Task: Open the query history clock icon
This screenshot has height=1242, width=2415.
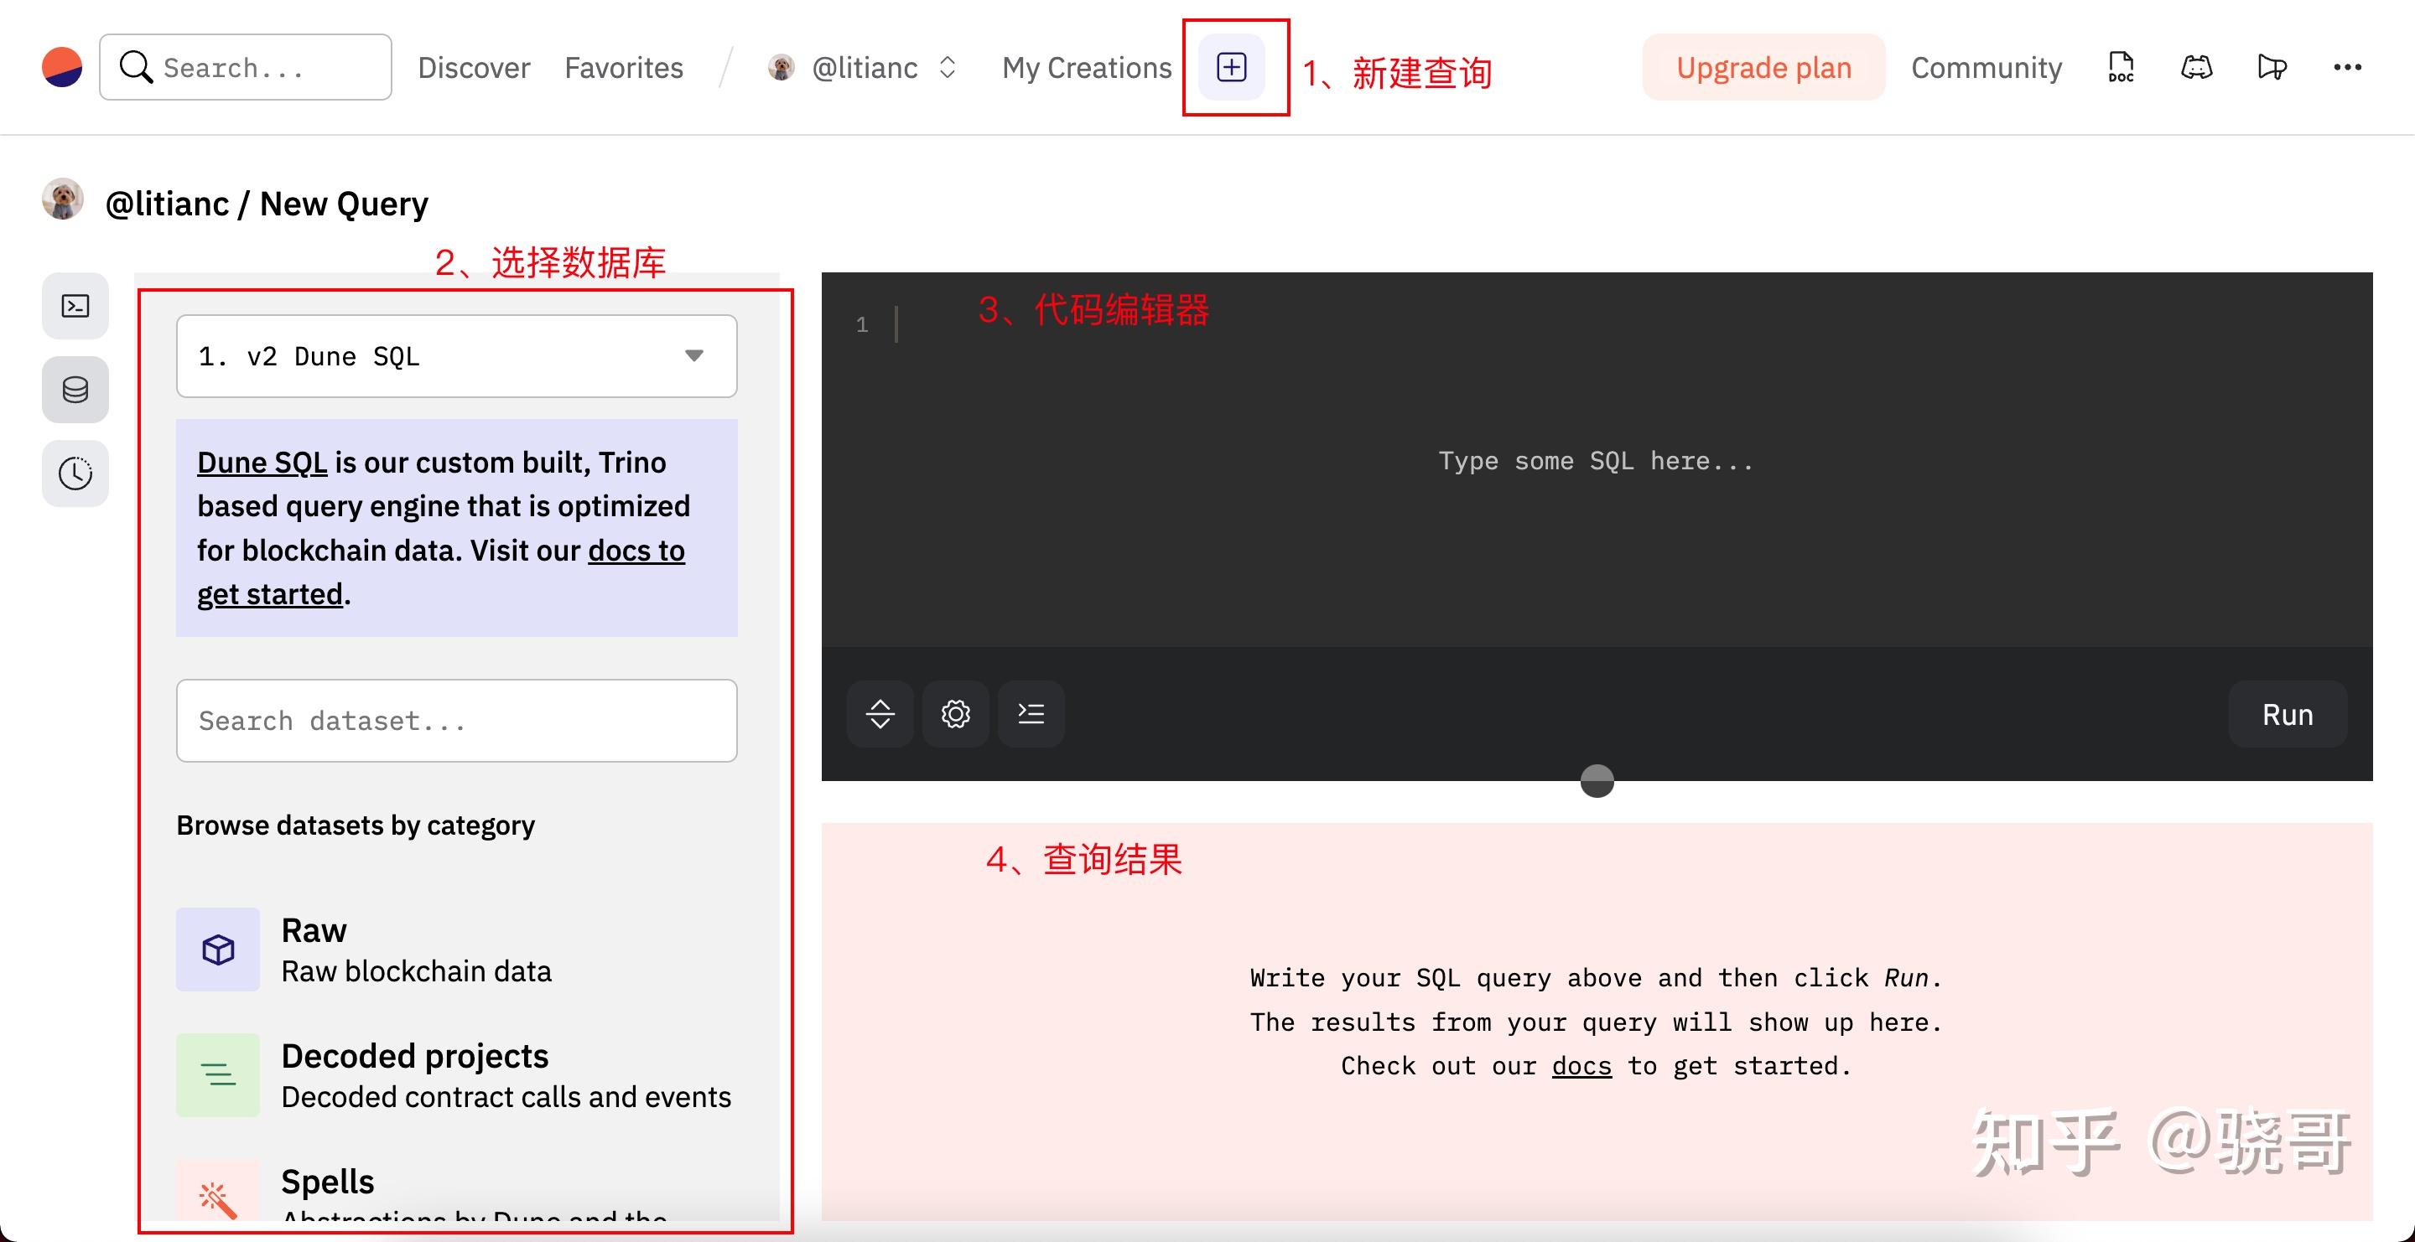Action: point(75,474)
